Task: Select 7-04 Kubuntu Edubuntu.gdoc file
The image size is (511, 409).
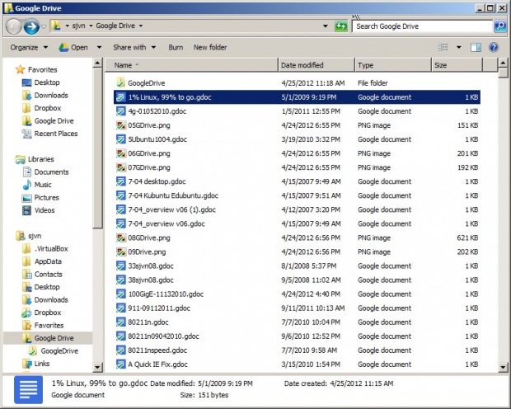Action: coord(173,195)
